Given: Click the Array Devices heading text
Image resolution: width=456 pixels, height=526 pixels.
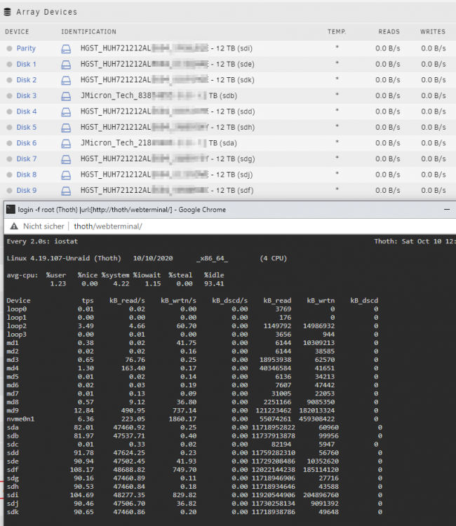Looking at the screenshot, I should [x=46, y=12].
